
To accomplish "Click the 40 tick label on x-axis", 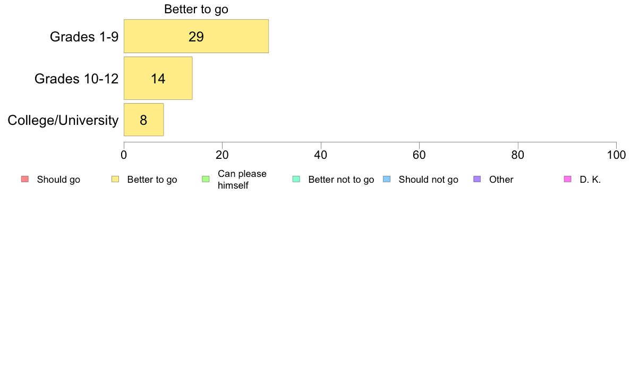I will (321, 155).
